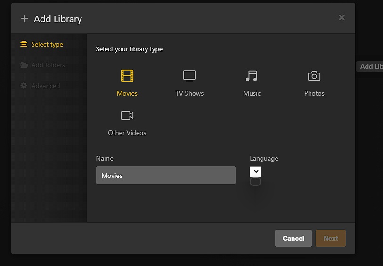This screenshot has width=383, height=266.
Task: Click the Language field label
Action: click(x=264, y=158)
